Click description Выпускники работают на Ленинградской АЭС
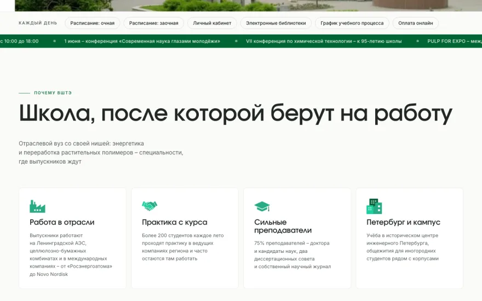This screenshot has width=482, height=301. coord(71,254)
